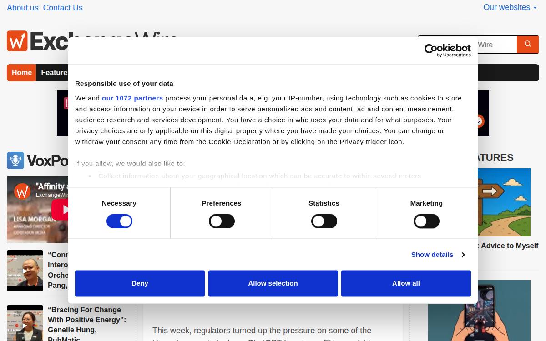Open the Our websites dropdown

[x=510, y=7]
